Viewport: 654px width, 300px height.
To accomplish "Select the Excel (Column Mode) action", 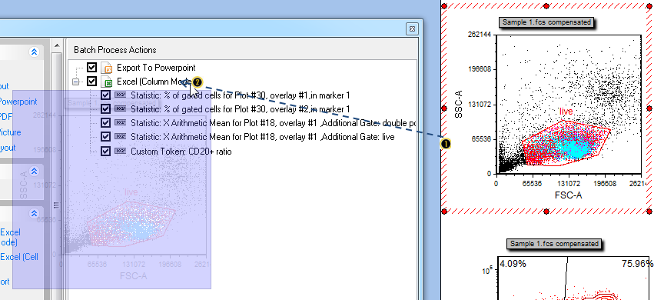I will [x=154, y=82].
